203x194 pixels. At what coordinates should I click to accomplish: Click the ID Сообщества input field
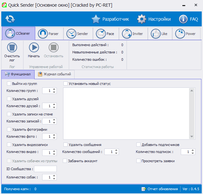(x=45, y=169)
